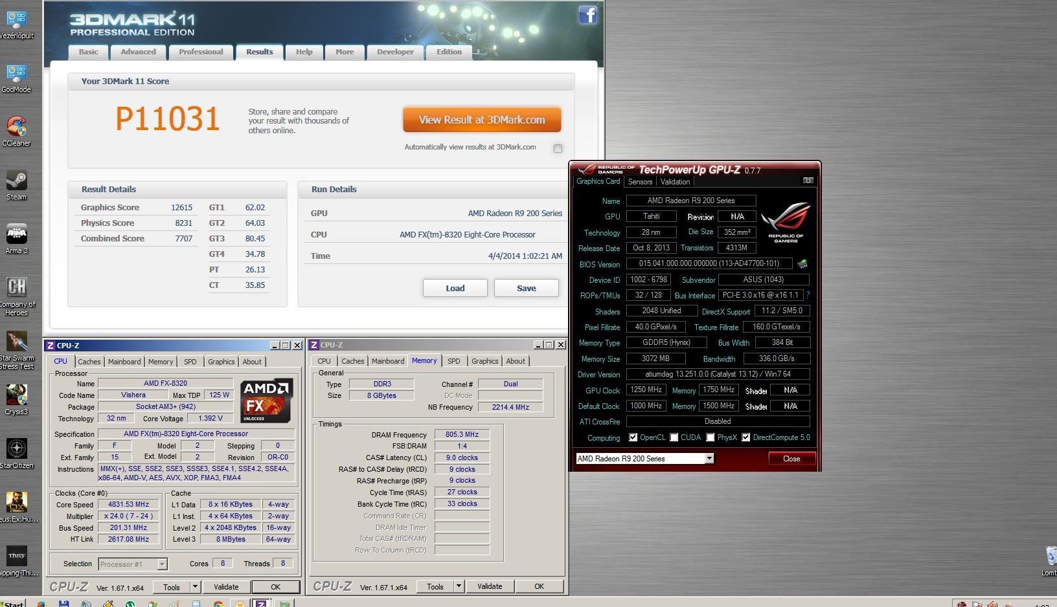Screen dimensions: 1057x607
Task: Open the Vezérlőpult desktop icon
Action: pos(16,25)
